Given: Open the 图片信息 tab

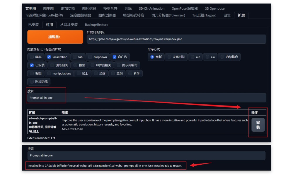Looking at the screenshot, I should pos(89,9).
